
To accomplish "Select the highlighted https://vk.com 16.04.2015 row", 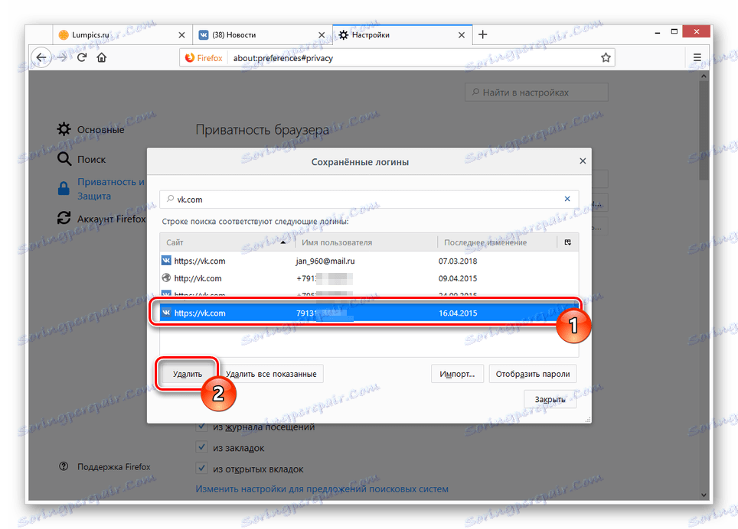I will click(369, 313).
